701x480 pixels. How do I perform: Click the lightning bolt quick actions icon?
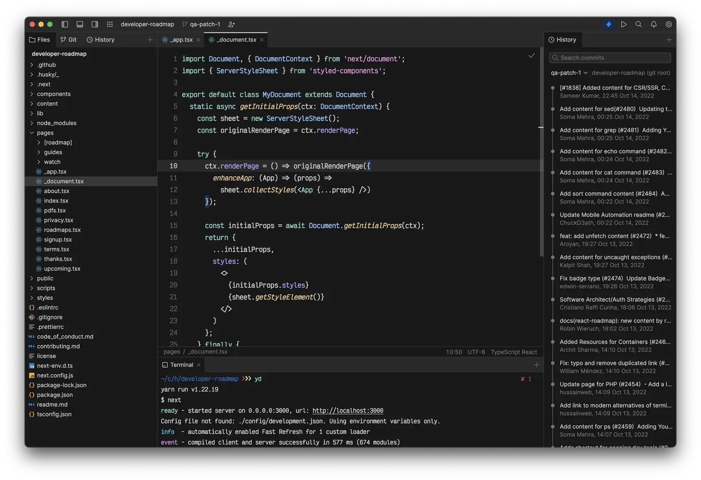pyautogui.click(x=609, y=24)
